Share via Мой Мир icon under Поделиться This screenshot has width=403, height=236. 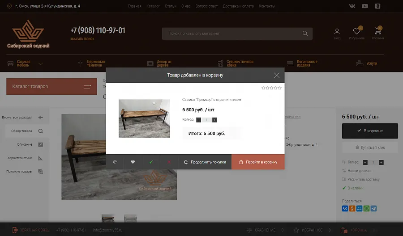[x=359, y=208]
